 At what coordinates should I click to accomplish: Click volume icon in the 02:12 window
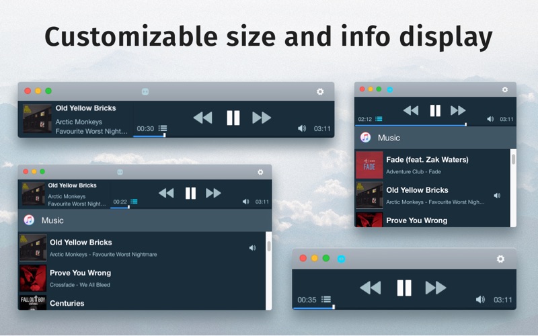pyautogui.click(x=490, y=119)
